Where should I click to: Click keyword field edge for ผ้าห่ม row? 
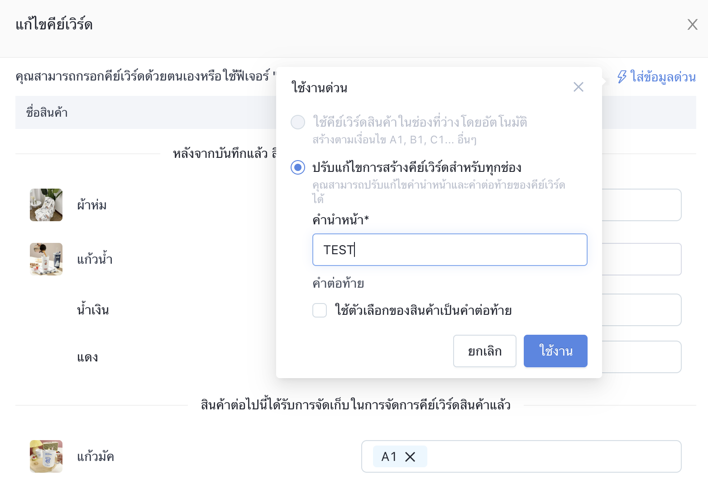[x=641, y=205]
